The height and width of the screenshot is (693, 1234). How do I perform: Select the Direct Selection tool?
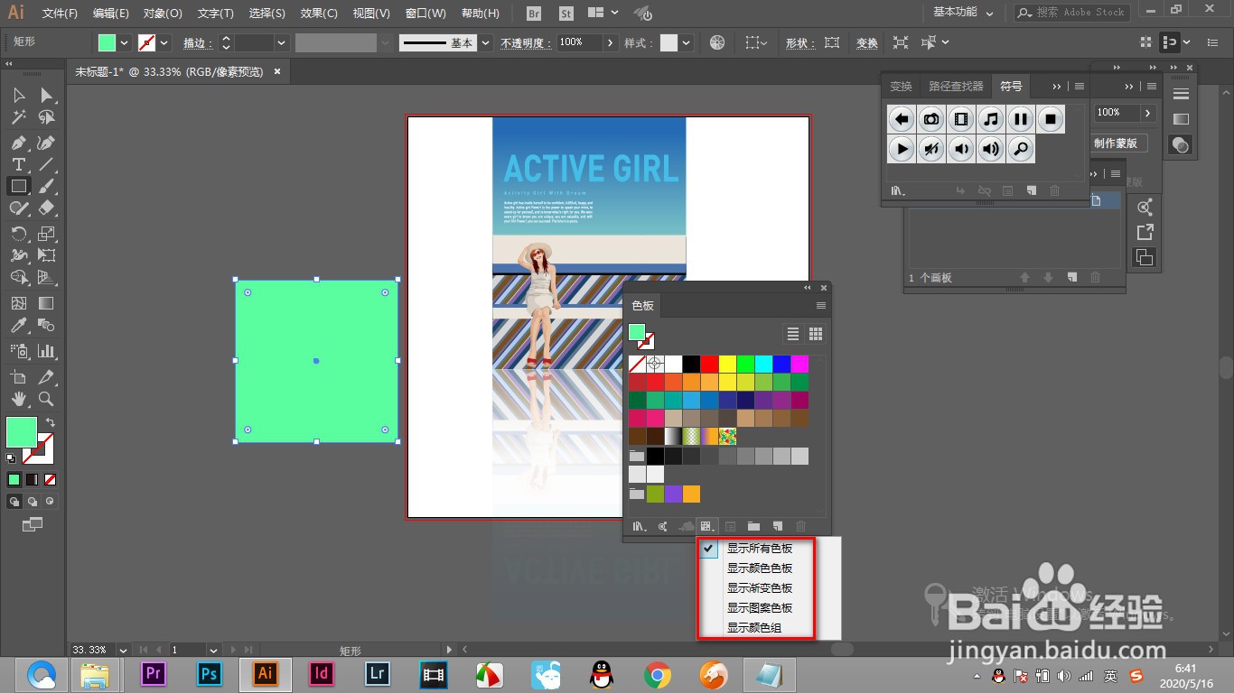click(x=46, y=96)
